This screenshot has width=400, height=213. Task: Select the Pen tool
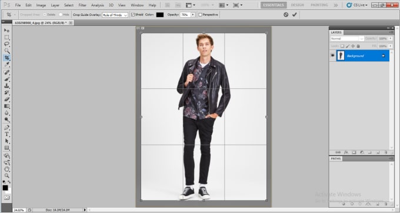6,128
